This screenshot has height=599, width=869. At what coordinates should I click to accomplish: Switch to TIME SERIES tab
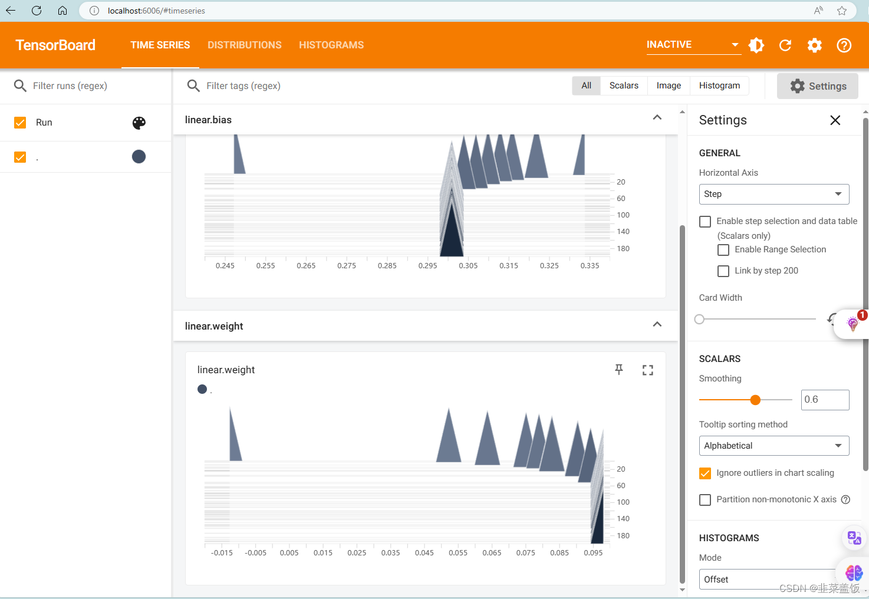[x=160, y=45]
